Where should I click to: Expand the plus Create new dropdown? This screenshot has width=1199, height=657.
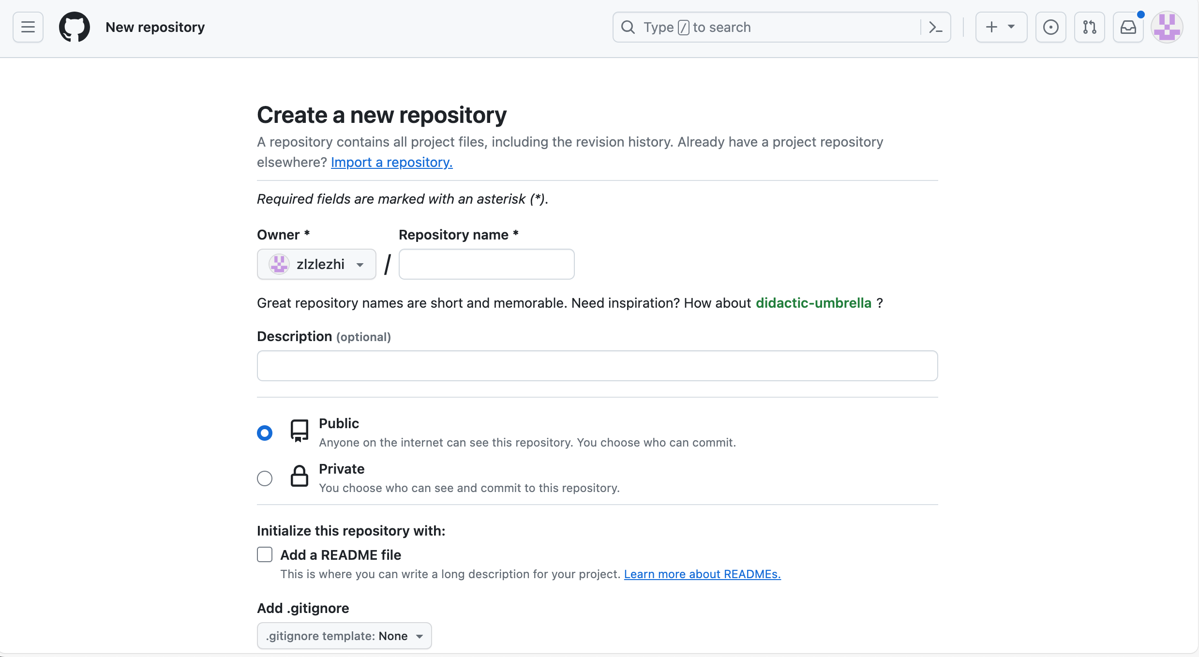pos(1001,27)
